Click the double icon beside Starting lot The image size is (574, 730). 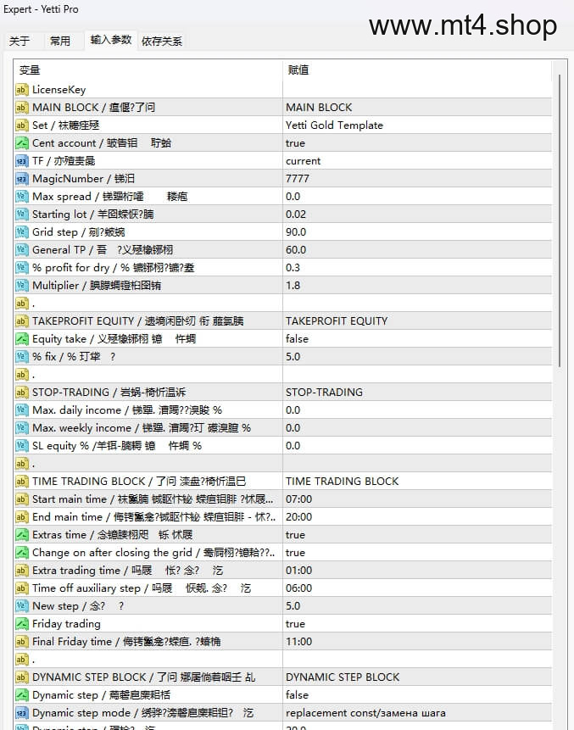(22, 215)
